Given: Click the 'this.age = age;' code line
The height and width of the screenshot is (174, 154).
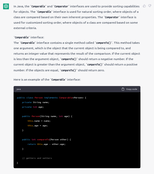Looking at the screenshot, I should (x=38, y=126).
